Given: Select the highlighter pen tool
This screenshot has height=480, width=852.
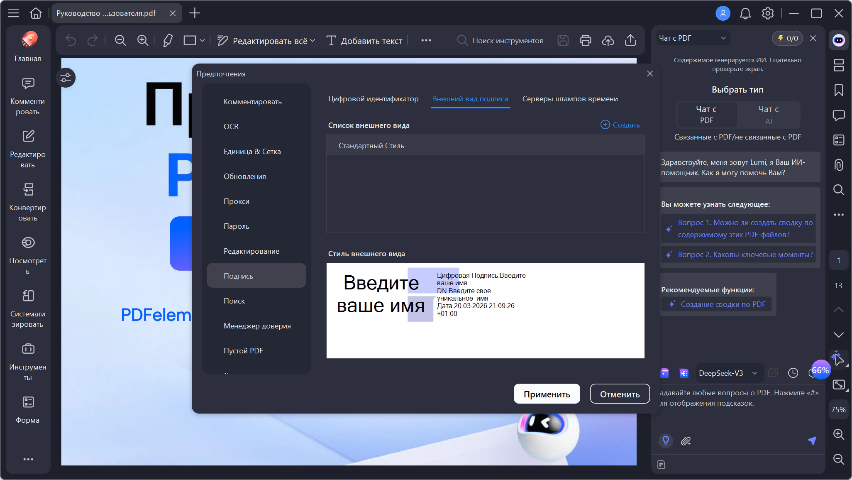Looking at the screenshot, I should point(168,40).
